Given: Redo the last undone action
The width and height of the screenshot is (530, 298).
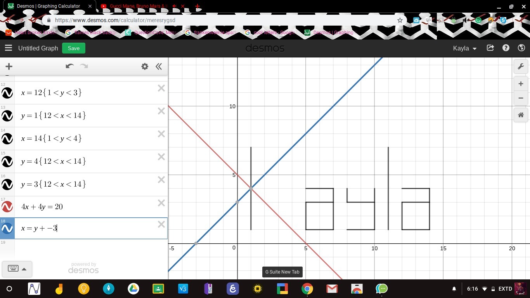Looking at the screenshot, I should (x=84, y=66).
